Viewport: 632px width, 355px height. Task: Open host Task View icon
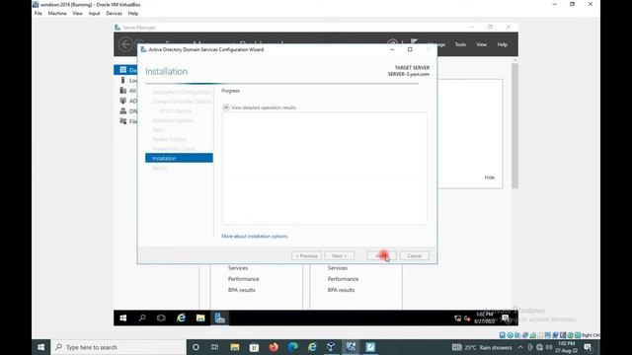point(215,347)
